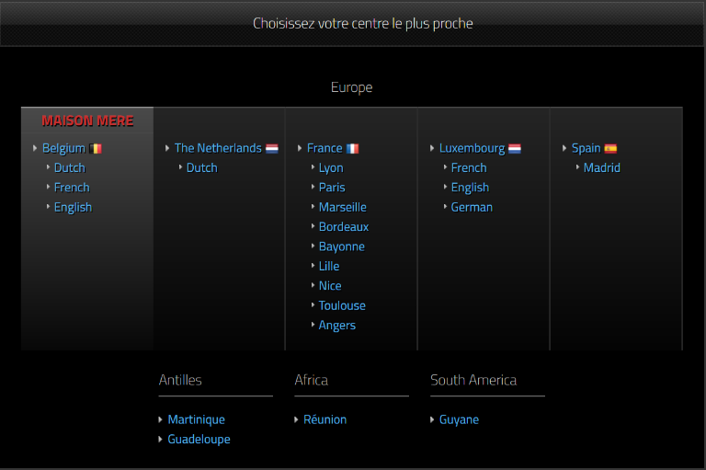Open the Belgium country link
This screenshot has width=706, height=470.
coord(63,148)
